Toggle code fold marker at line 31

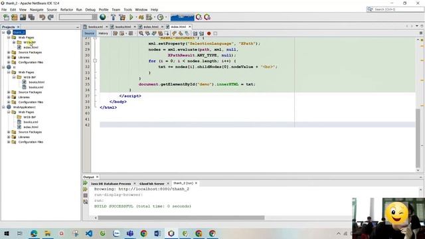[95, 61]
